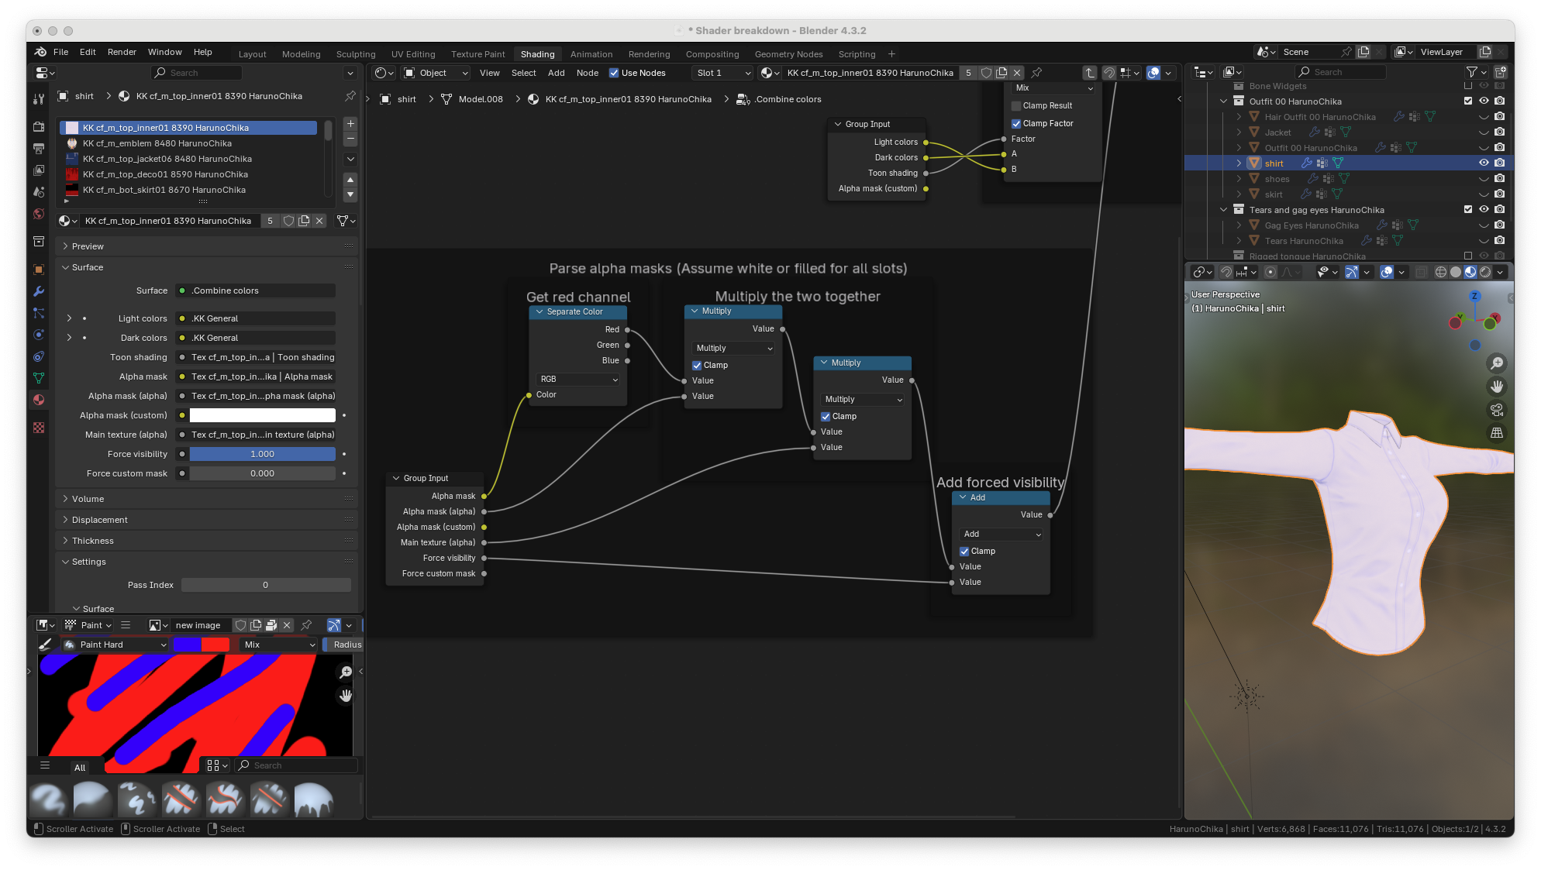Image resolution: width=1541 pixels, height=870 pixels.
Task: Open the Modifier properties wrench icon
Action: 39,291
